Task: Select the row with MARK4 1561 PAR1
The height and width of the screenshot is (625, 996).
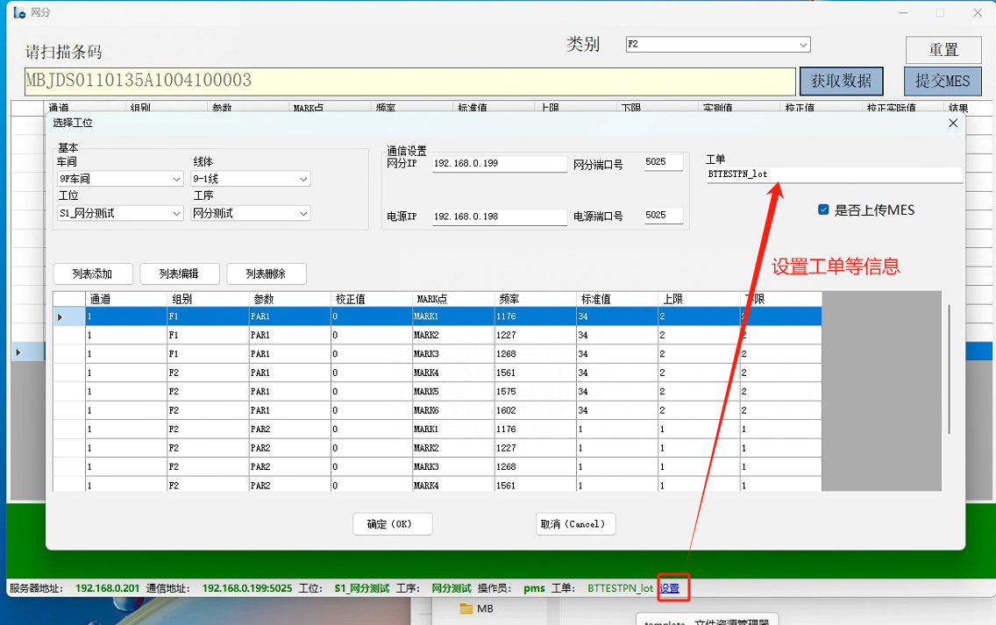Action: tap(438, 373)
